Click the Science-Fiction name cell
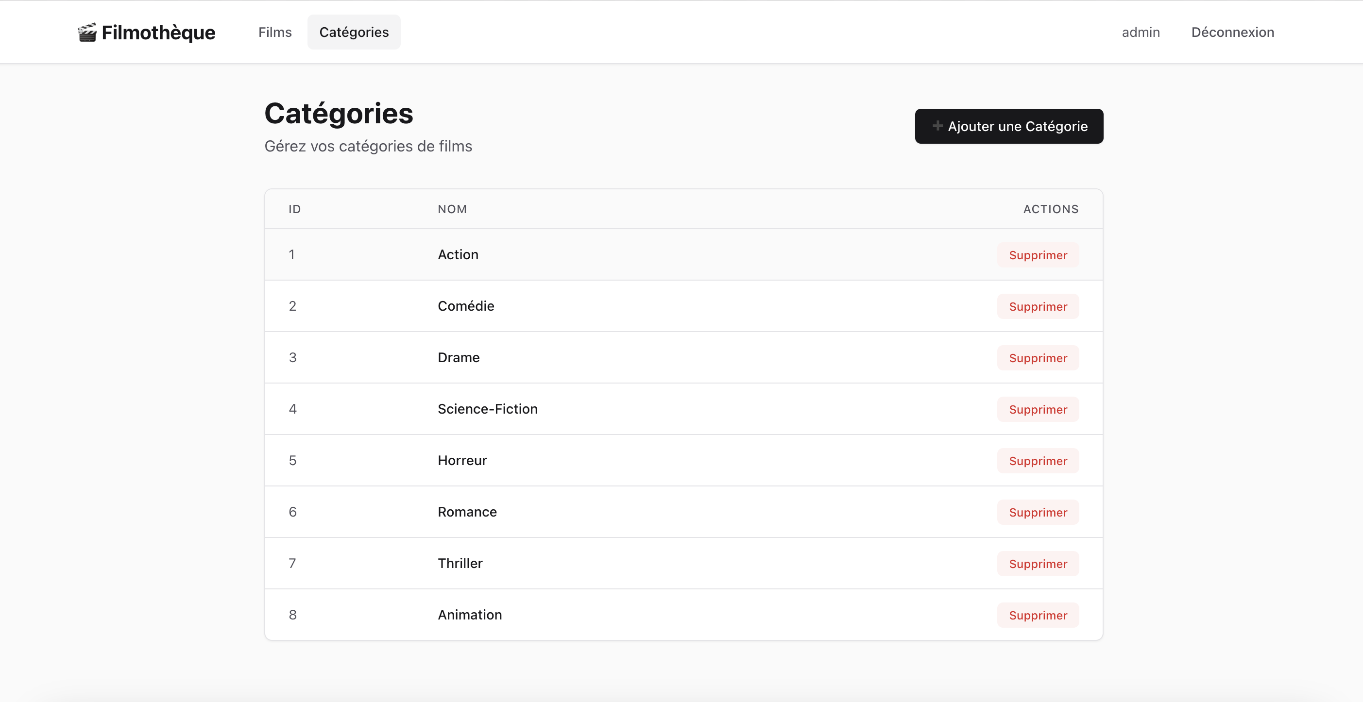1363x702 pixels. click(487, 409)
